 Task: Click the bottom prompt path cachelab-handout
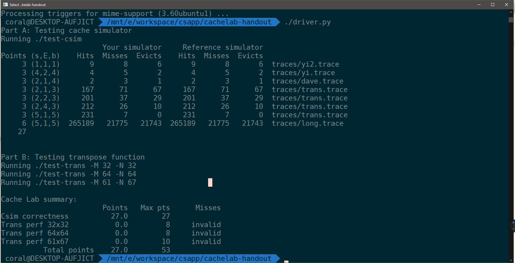tap(189, 258)
